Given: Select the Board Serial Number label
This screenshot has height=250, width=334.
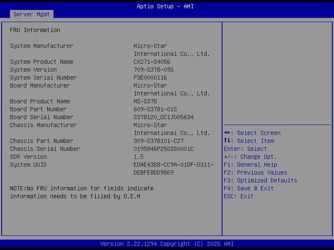Looking at the screenshot, I should pyautogui.click(x=42, y=117).
